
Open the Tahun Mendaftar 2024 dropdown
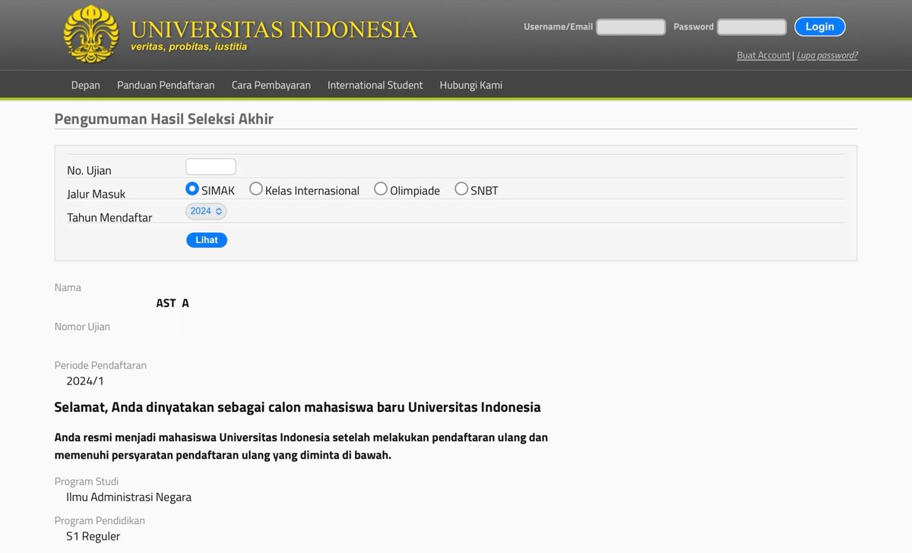coord(206,211)
